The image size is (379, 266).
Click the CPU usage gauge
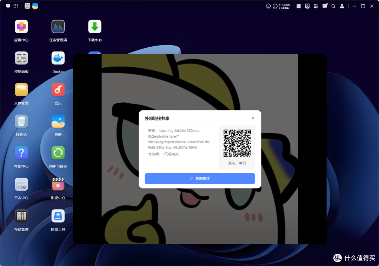(268, 6)
